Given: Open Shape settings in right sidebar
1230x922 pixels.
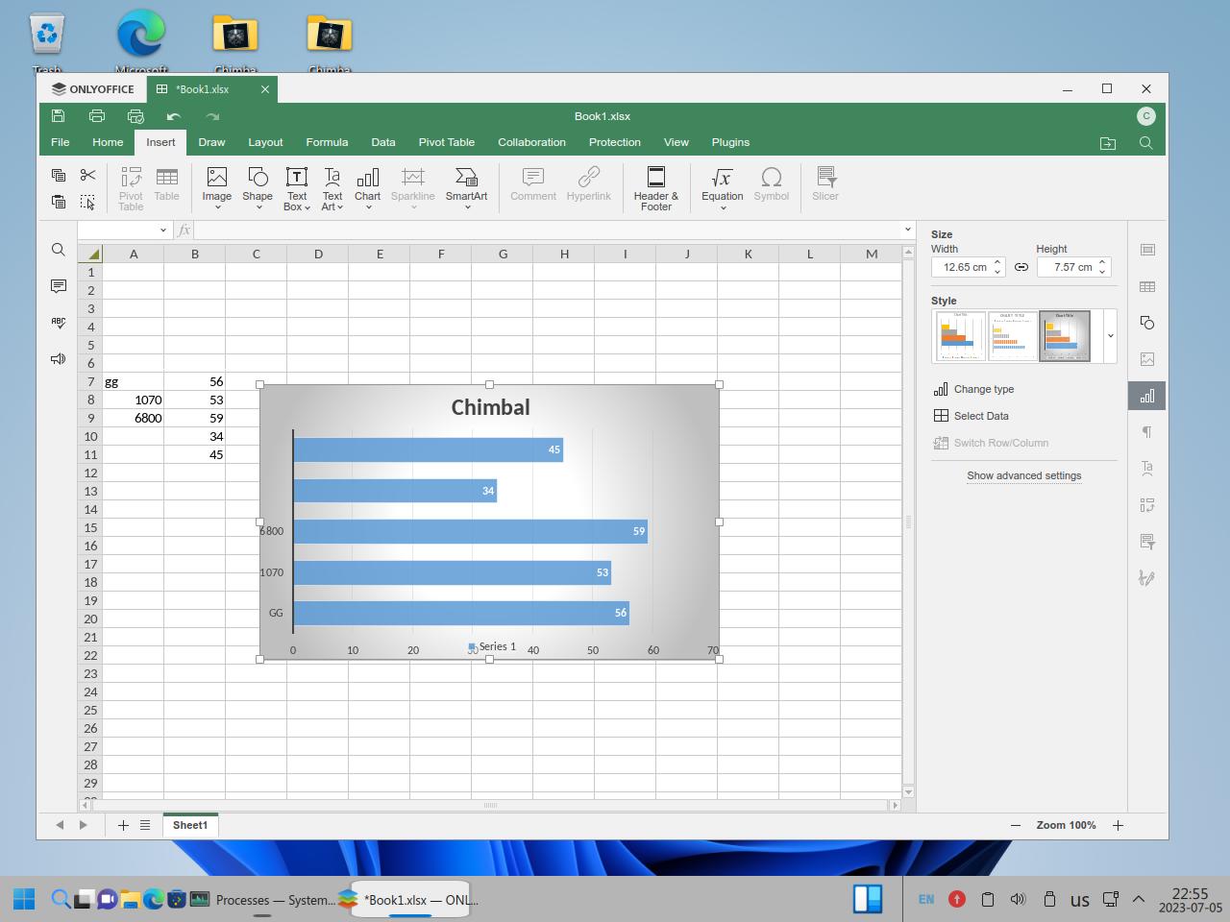Looking at the screenshot, I should [x=1147, y=323].
